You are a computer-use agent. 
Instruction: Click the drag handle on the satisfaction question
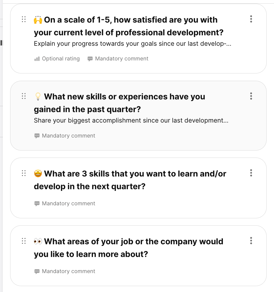pos(24,19)
